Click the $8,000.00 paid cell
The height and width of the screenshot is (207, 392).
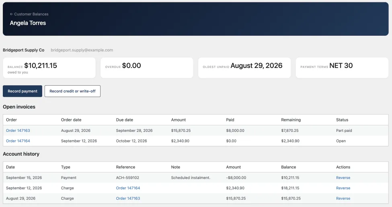click(x=235, y=131)
